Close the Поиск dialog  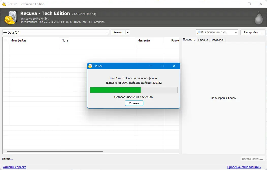coord(174,66)
